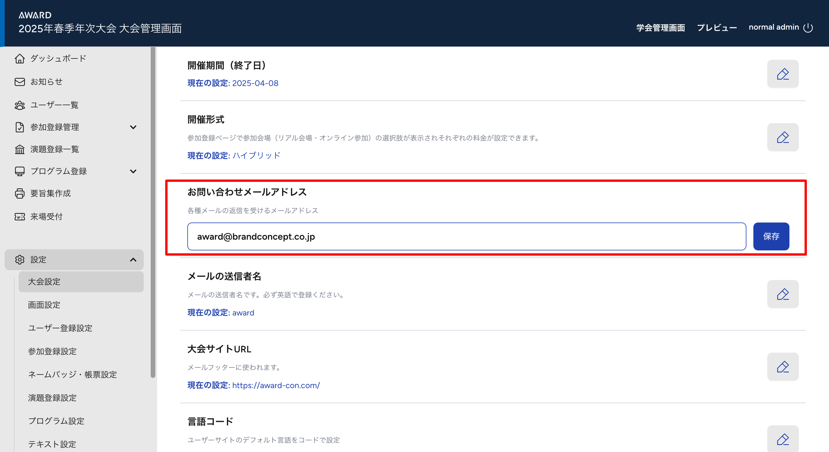Edit the メールの送信者名 setting
This screenshot has width=829, height=452.
(x=782, y=294)
